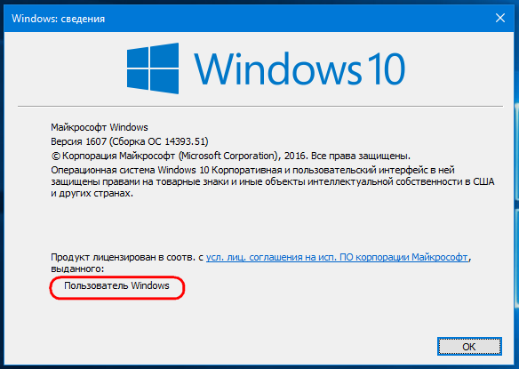Viewport: 519px width, 369px height.
Task: Click the blue Windows logo
Action: pos(153,68)
